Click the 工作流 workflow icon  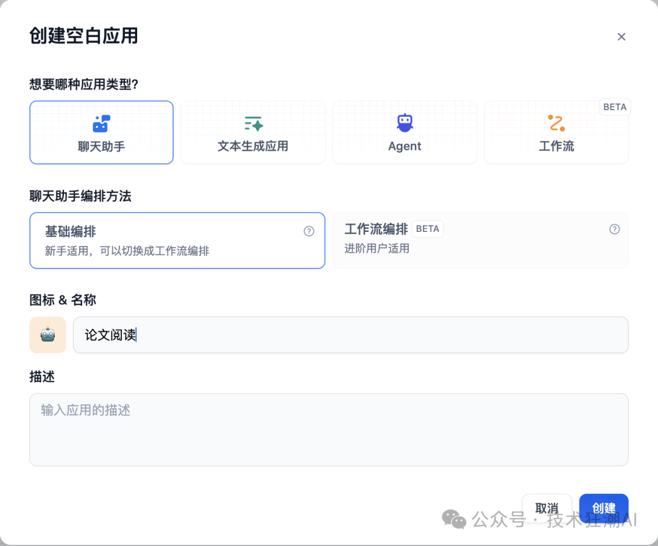556,124
